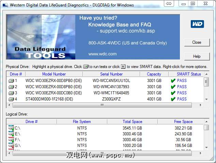
Task: Click physical drive list vertical scroll thumb
Action: pos(206,82)
